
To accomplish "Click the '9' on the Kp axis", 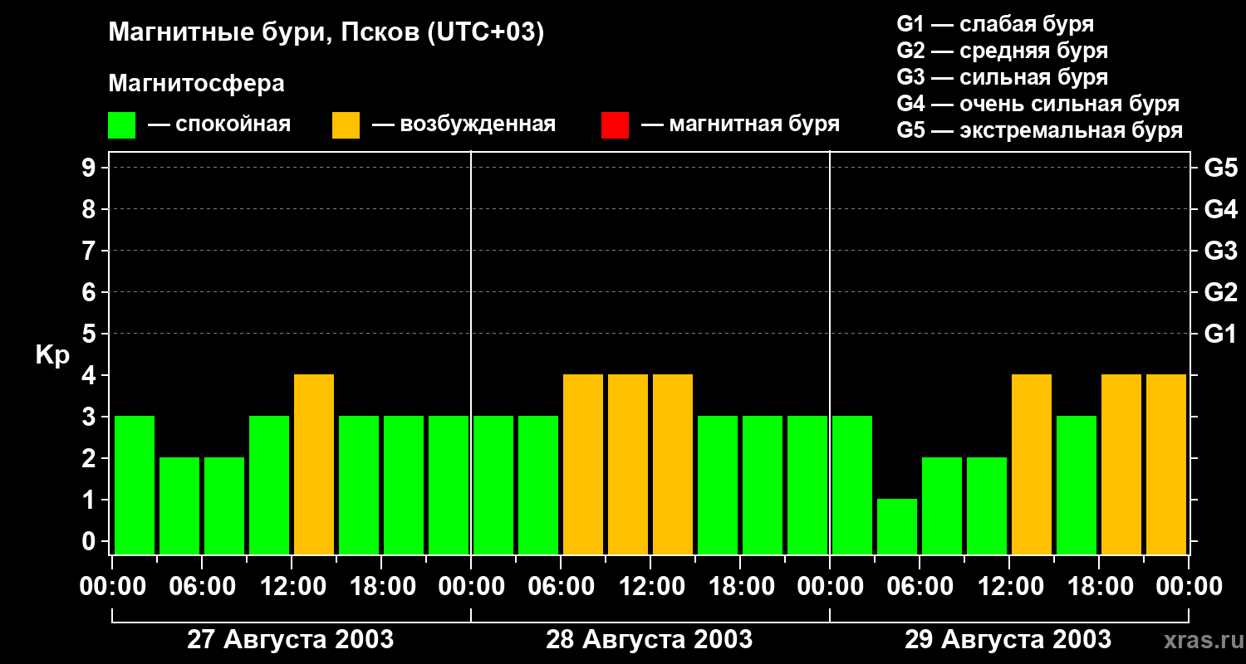I will pyautogui.click(x=91, y=168).
